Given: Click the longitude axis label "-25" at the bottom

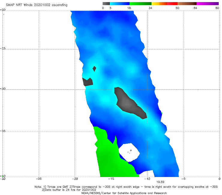Looking at the screenshot, I should (39, 179).
